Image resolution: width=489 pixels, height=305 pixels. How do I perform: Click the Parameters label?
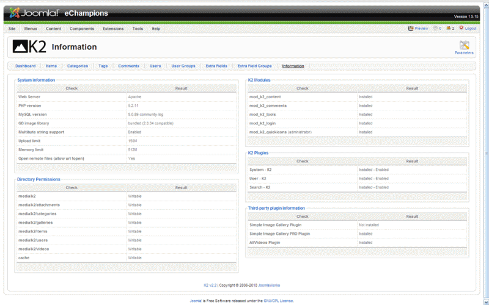[464, 53]
